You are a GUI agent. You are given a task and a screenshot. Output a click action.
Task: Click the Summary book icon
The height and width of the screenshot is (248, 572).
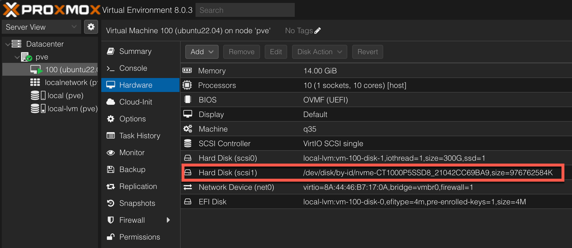pyautogui.click(x=111, y=51)
